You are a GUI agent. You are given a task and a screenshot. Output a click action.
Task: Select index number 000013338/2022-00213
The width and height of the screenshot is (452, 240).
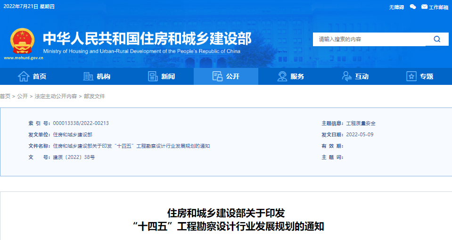[81, 123]
